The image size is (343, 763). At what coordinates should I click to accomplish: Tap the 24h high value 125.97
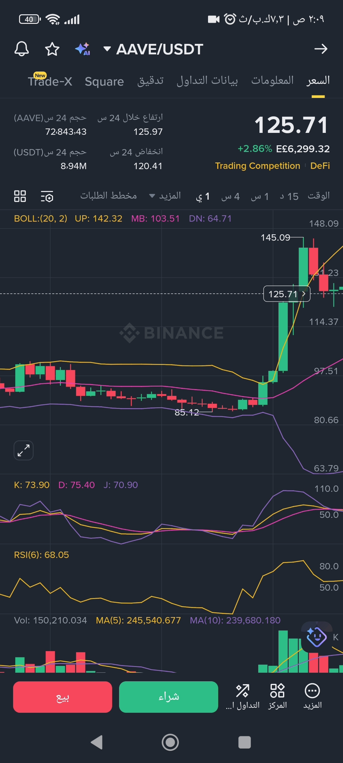(x=148, y=132)
